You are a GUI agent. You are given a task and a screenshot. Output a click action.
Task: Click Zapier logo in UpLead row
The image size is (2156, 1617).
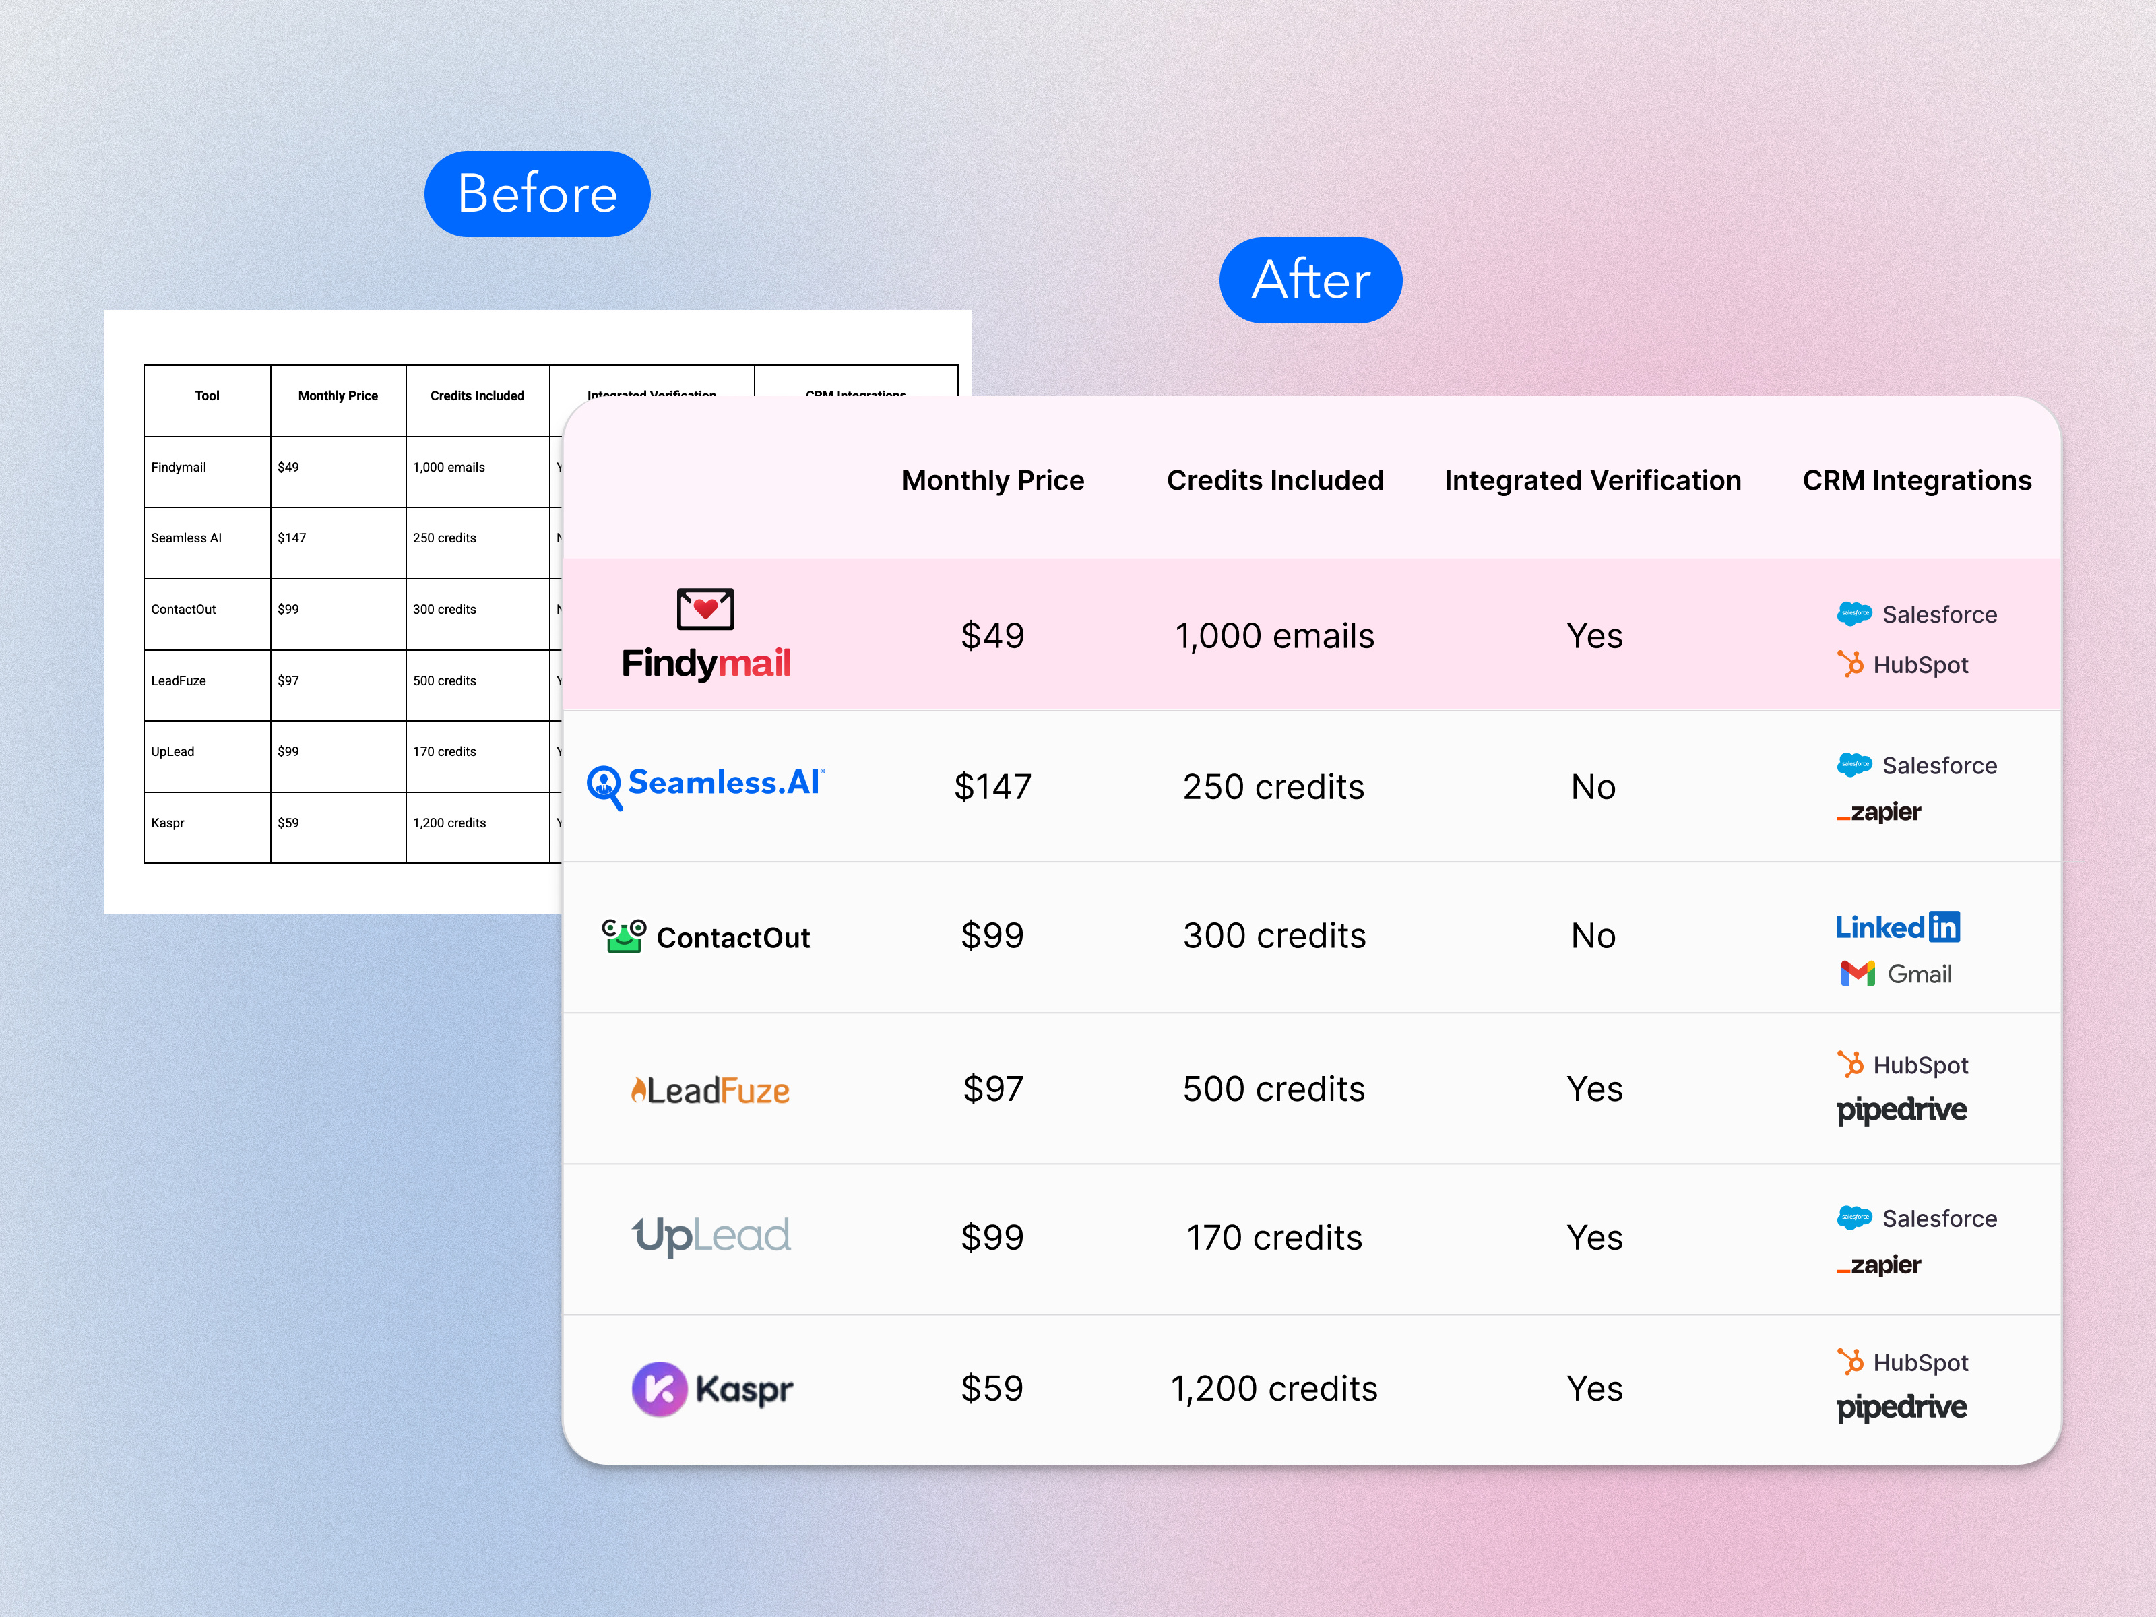tap(1878, 1265)
